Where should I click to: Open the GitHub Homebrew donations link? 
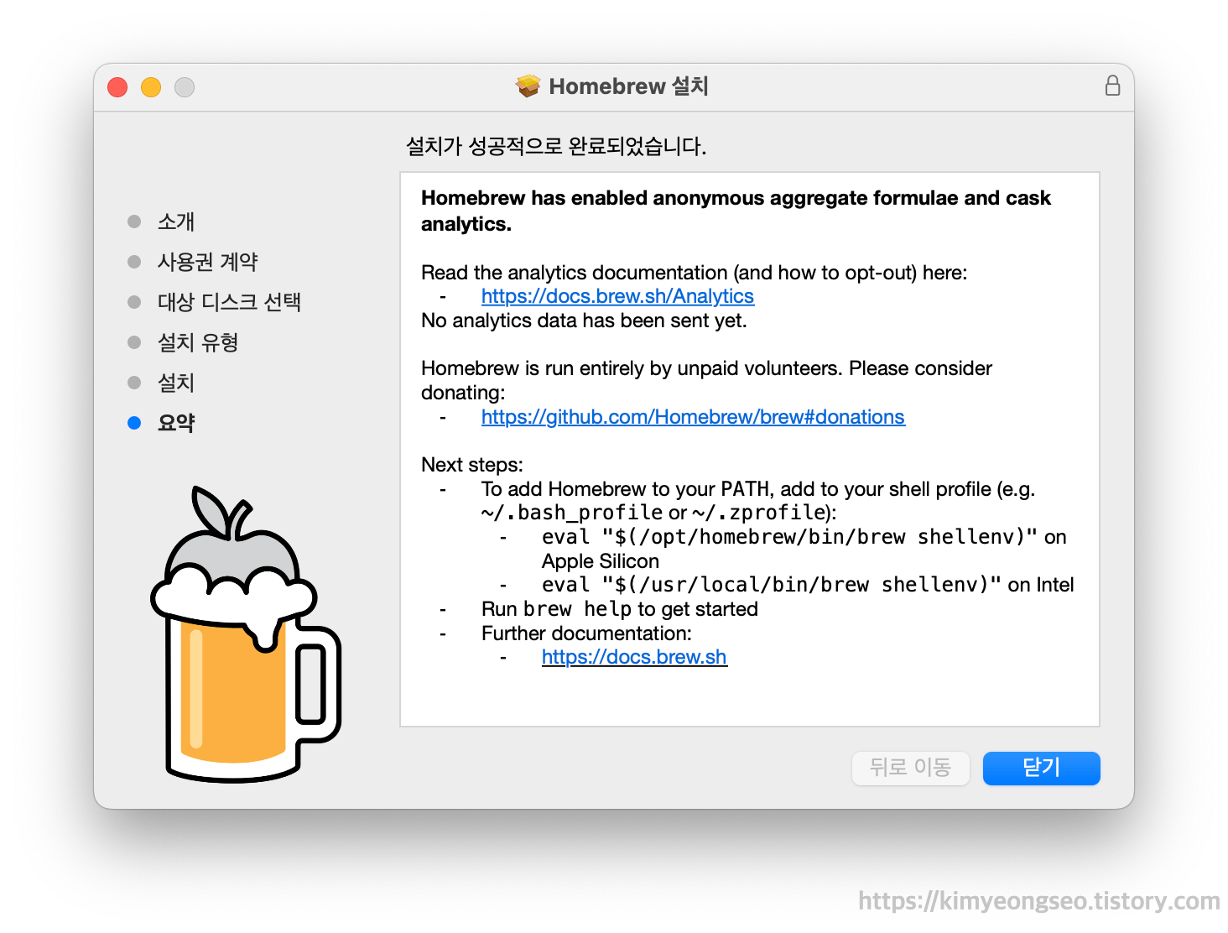click(x=693, y=417)
